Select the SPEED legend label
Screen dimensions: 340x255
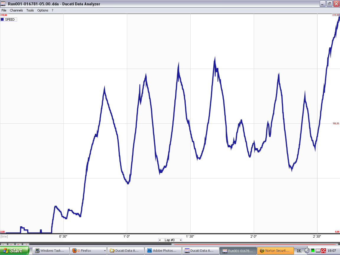[10, 19]
